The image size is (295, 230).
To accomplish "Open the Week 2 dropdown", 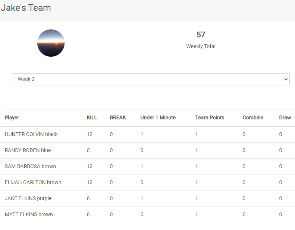I will [150, 79].
